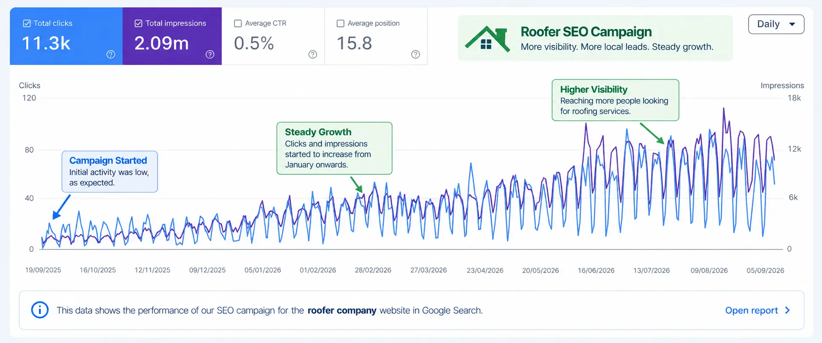822x343 pixels.
Task: Open help icon on Total impressions card
Action: point(210,54)
